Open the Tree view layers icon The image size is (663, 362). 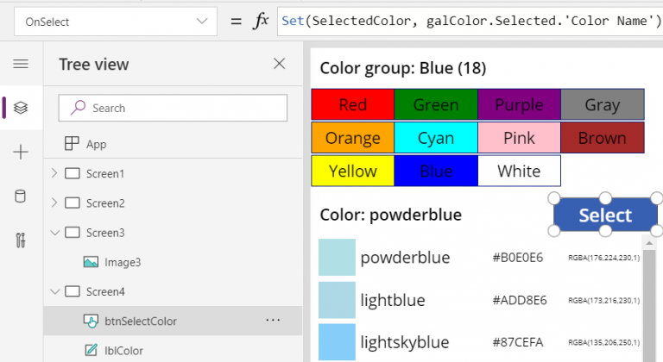[21, 108]
